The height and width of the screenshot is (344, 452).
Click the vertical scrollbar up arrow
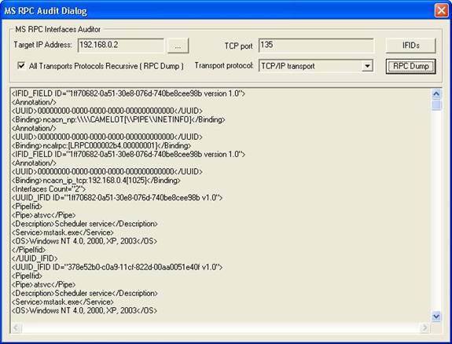point(436,94)
